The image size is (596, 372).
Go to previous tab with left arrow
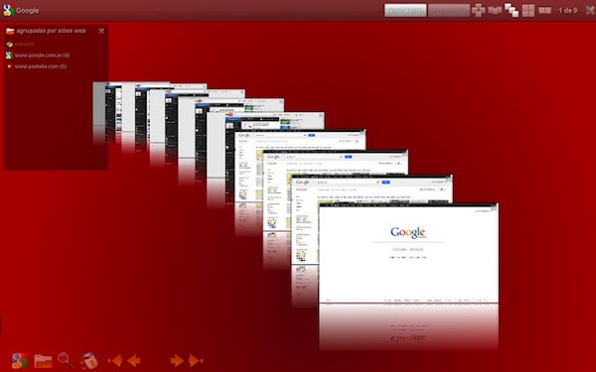click(133, 360)
